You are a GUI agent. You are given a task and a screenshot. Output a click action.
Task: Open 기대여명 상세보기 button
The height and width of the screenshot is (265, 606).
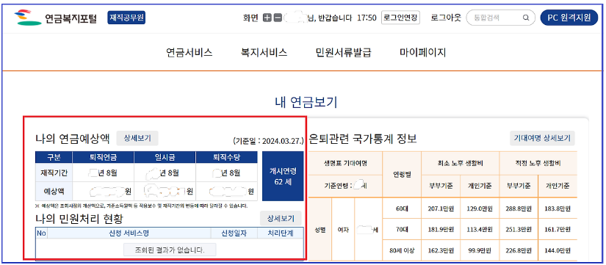tap(542, 138)
